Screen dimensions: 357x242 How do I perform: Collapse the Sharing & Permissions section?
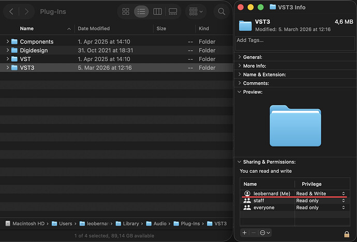tap(239, 162)
